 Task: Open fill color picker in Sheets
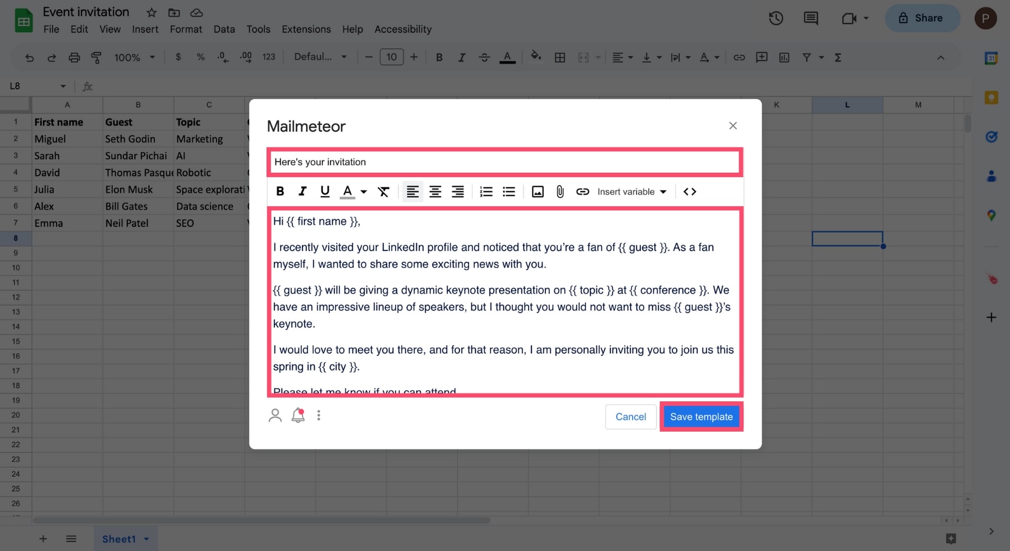[x=536, y=57]
